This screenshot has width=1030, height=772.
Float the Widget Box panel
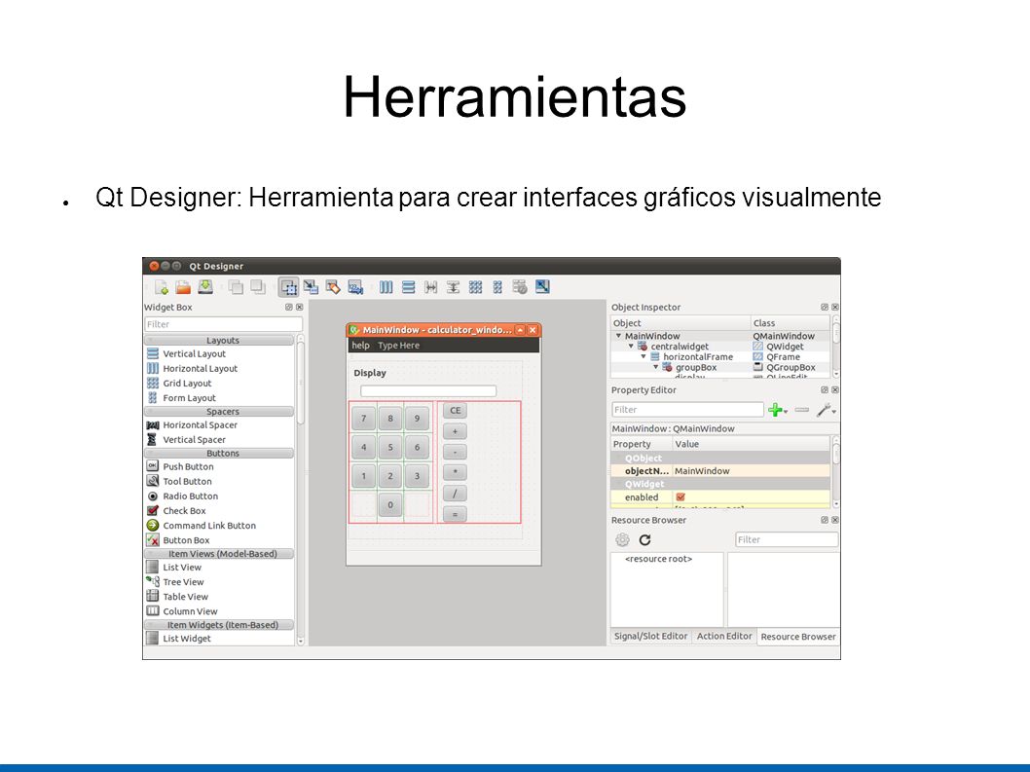tap(289, 307)
